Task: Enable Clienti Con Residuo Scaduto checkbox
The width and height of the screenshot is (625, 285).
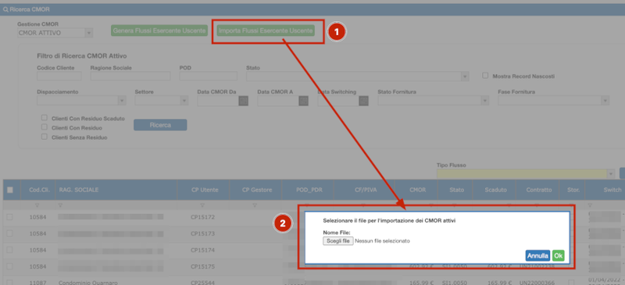Action: click(45, 118)
